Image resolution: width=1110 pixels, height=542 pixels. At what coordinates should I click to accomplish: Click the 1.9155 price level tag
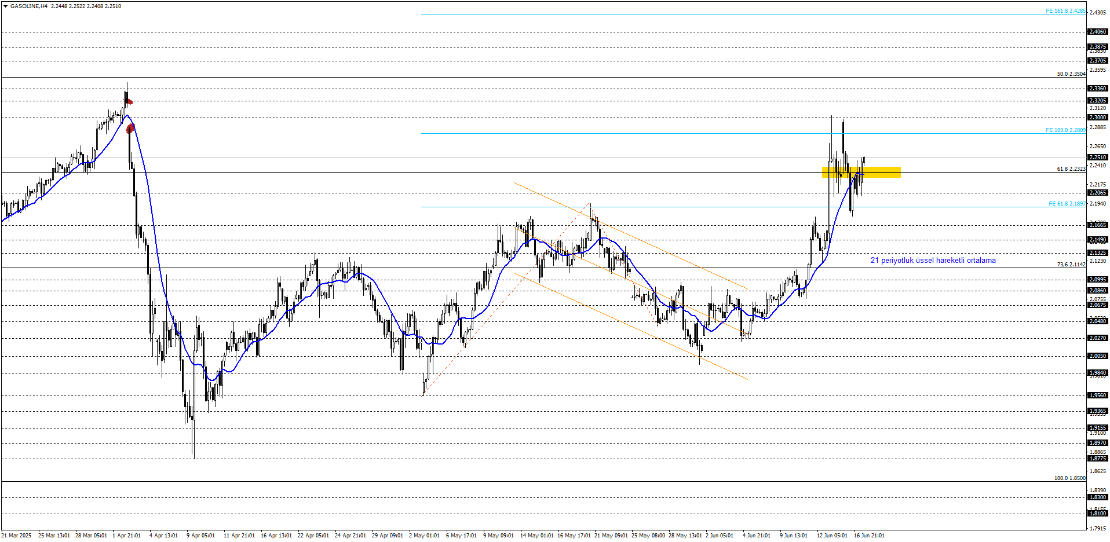[x=1098, y=428]
